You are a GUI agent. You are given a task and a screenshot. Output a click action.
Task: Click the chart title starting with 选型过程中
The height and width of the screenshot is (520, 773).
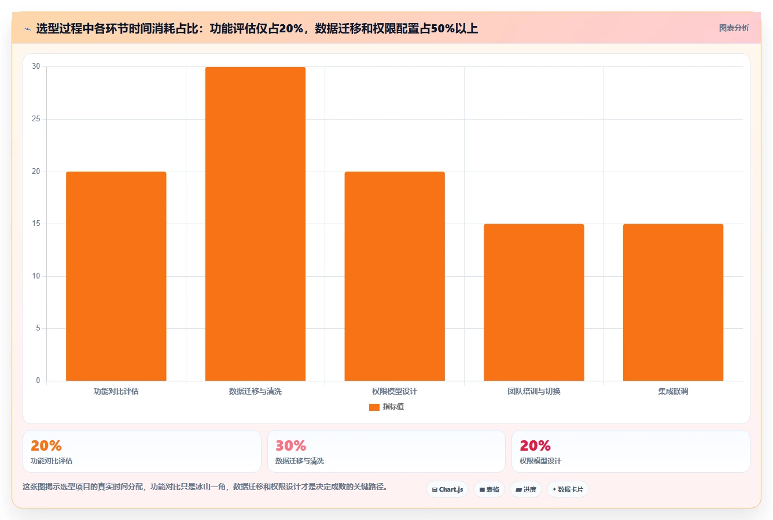[257, 28]
